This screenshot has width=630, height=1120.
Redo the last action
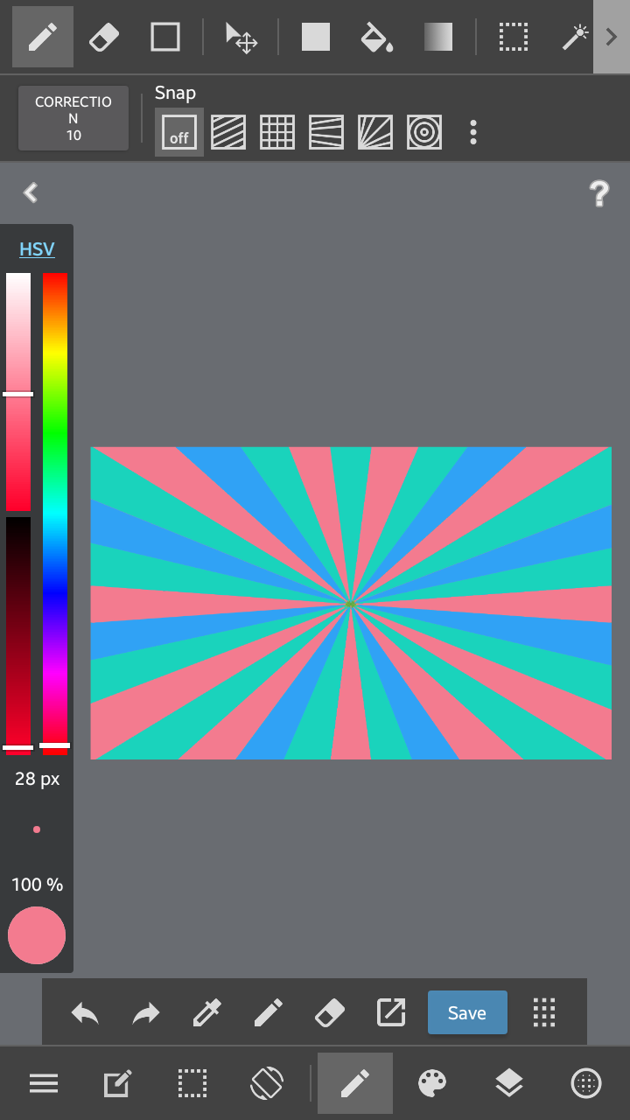(146, 1013)
